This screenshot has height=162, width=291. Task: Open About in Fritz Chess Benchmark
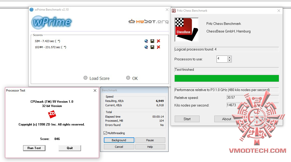tap(227, 119)
